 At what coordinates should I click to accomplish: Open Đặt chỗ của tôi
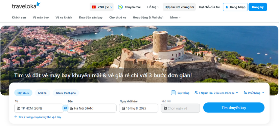tap(209, 7)
